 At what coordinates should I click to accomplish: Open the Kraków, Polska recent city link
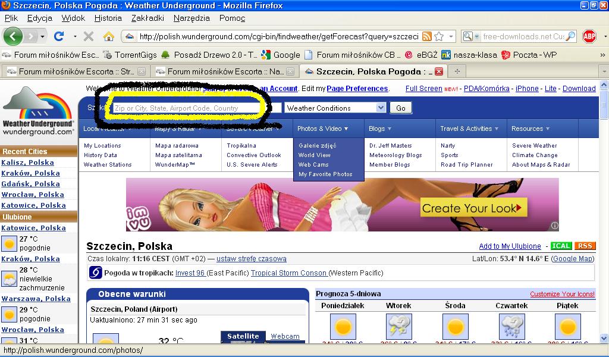(31, 173)
